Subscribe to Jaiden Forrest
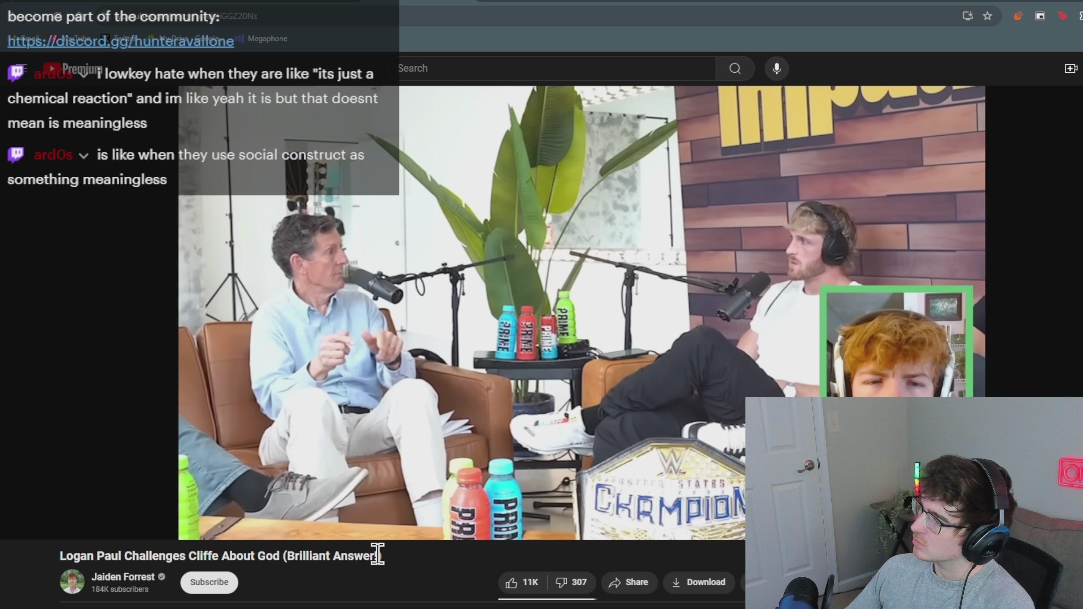Screen dimensions: 1083x609 tap(209, 582)
